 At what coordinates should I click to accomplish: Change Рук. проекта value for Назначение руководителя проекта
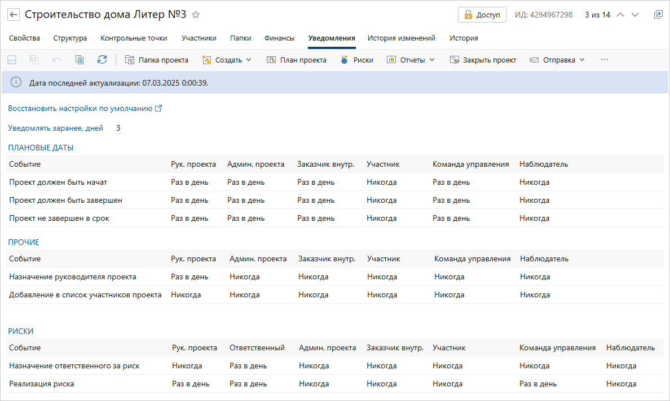coord(189,277)
